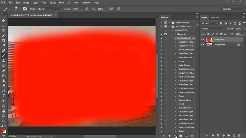The image size is (246, 138).
Task: Select the Brush tool in toolbox
Action: click(x=3, y=56)
